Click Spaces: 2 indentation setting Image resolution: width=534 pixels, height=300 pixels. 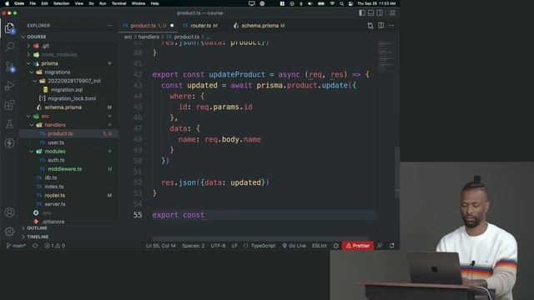[193, 246]
